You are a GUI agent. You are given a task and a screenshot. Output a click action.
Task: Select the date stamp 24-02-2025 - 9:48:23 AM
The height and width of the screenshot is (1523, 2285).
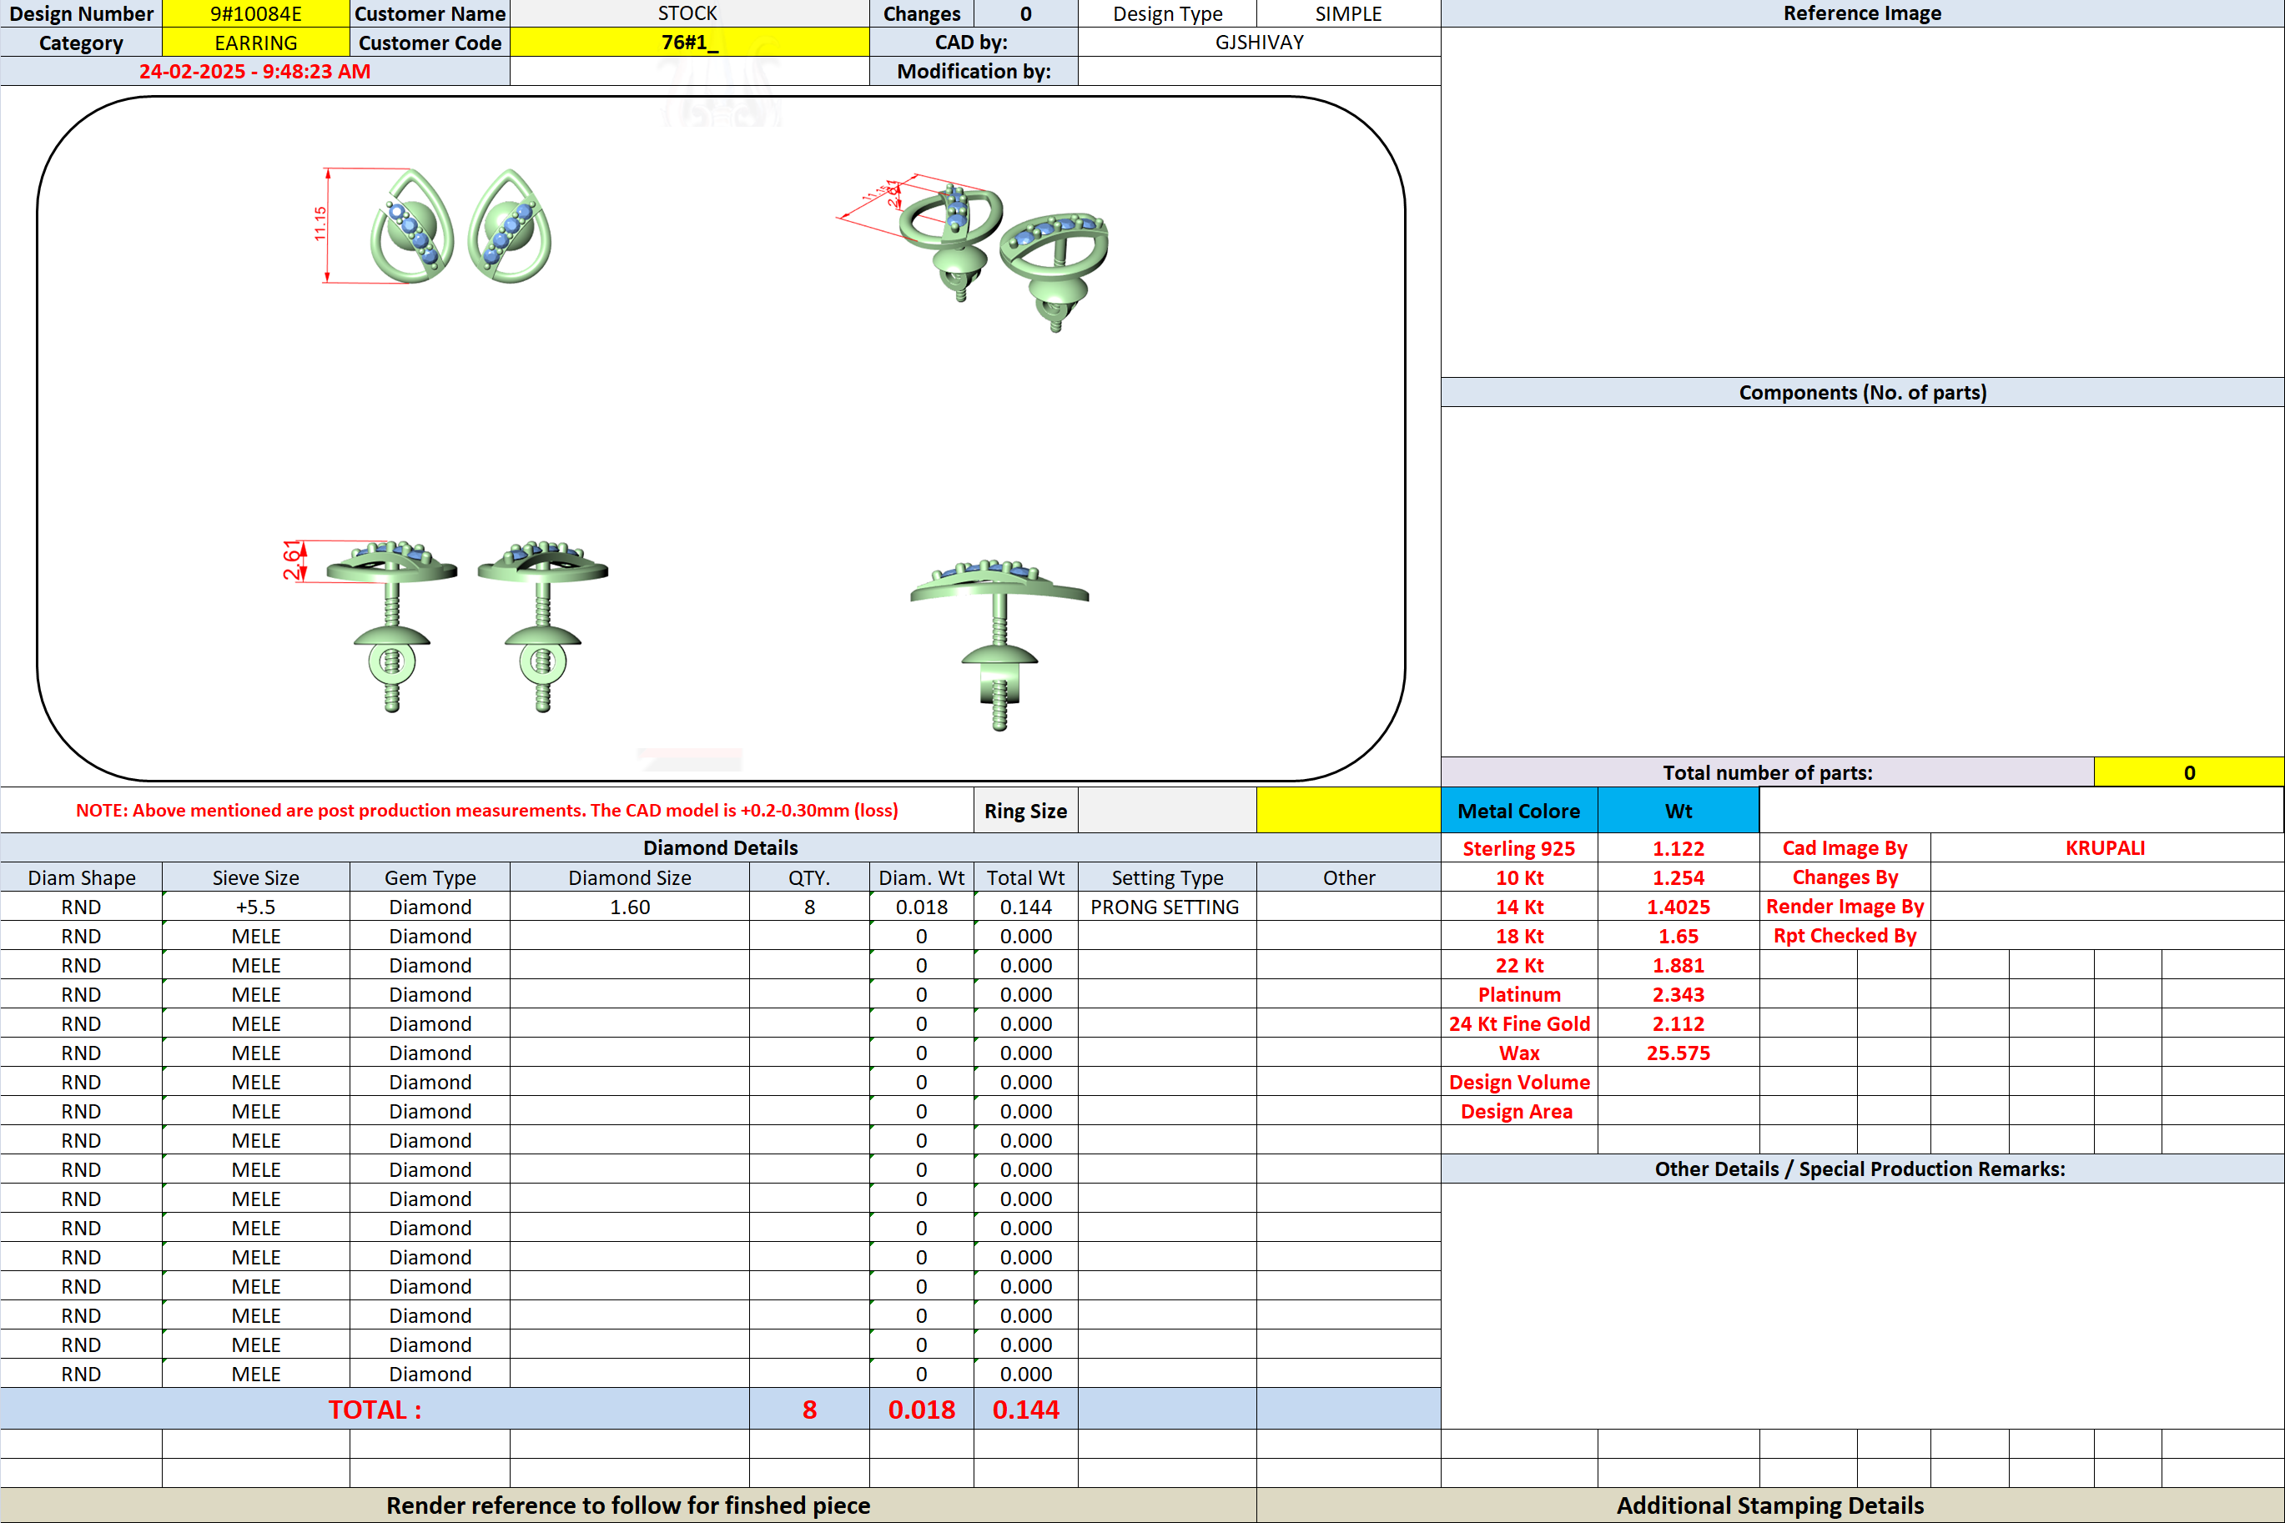coord(254,72)
